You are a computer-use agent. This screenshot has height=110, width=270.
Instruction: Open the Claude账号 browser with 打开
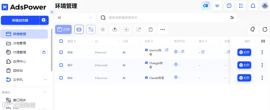244,78
